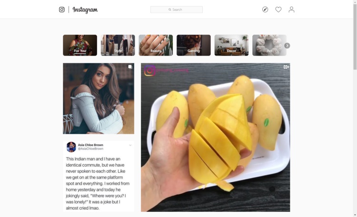Open the Explore compass icon
357x217 pixels.
click(265, 9)
